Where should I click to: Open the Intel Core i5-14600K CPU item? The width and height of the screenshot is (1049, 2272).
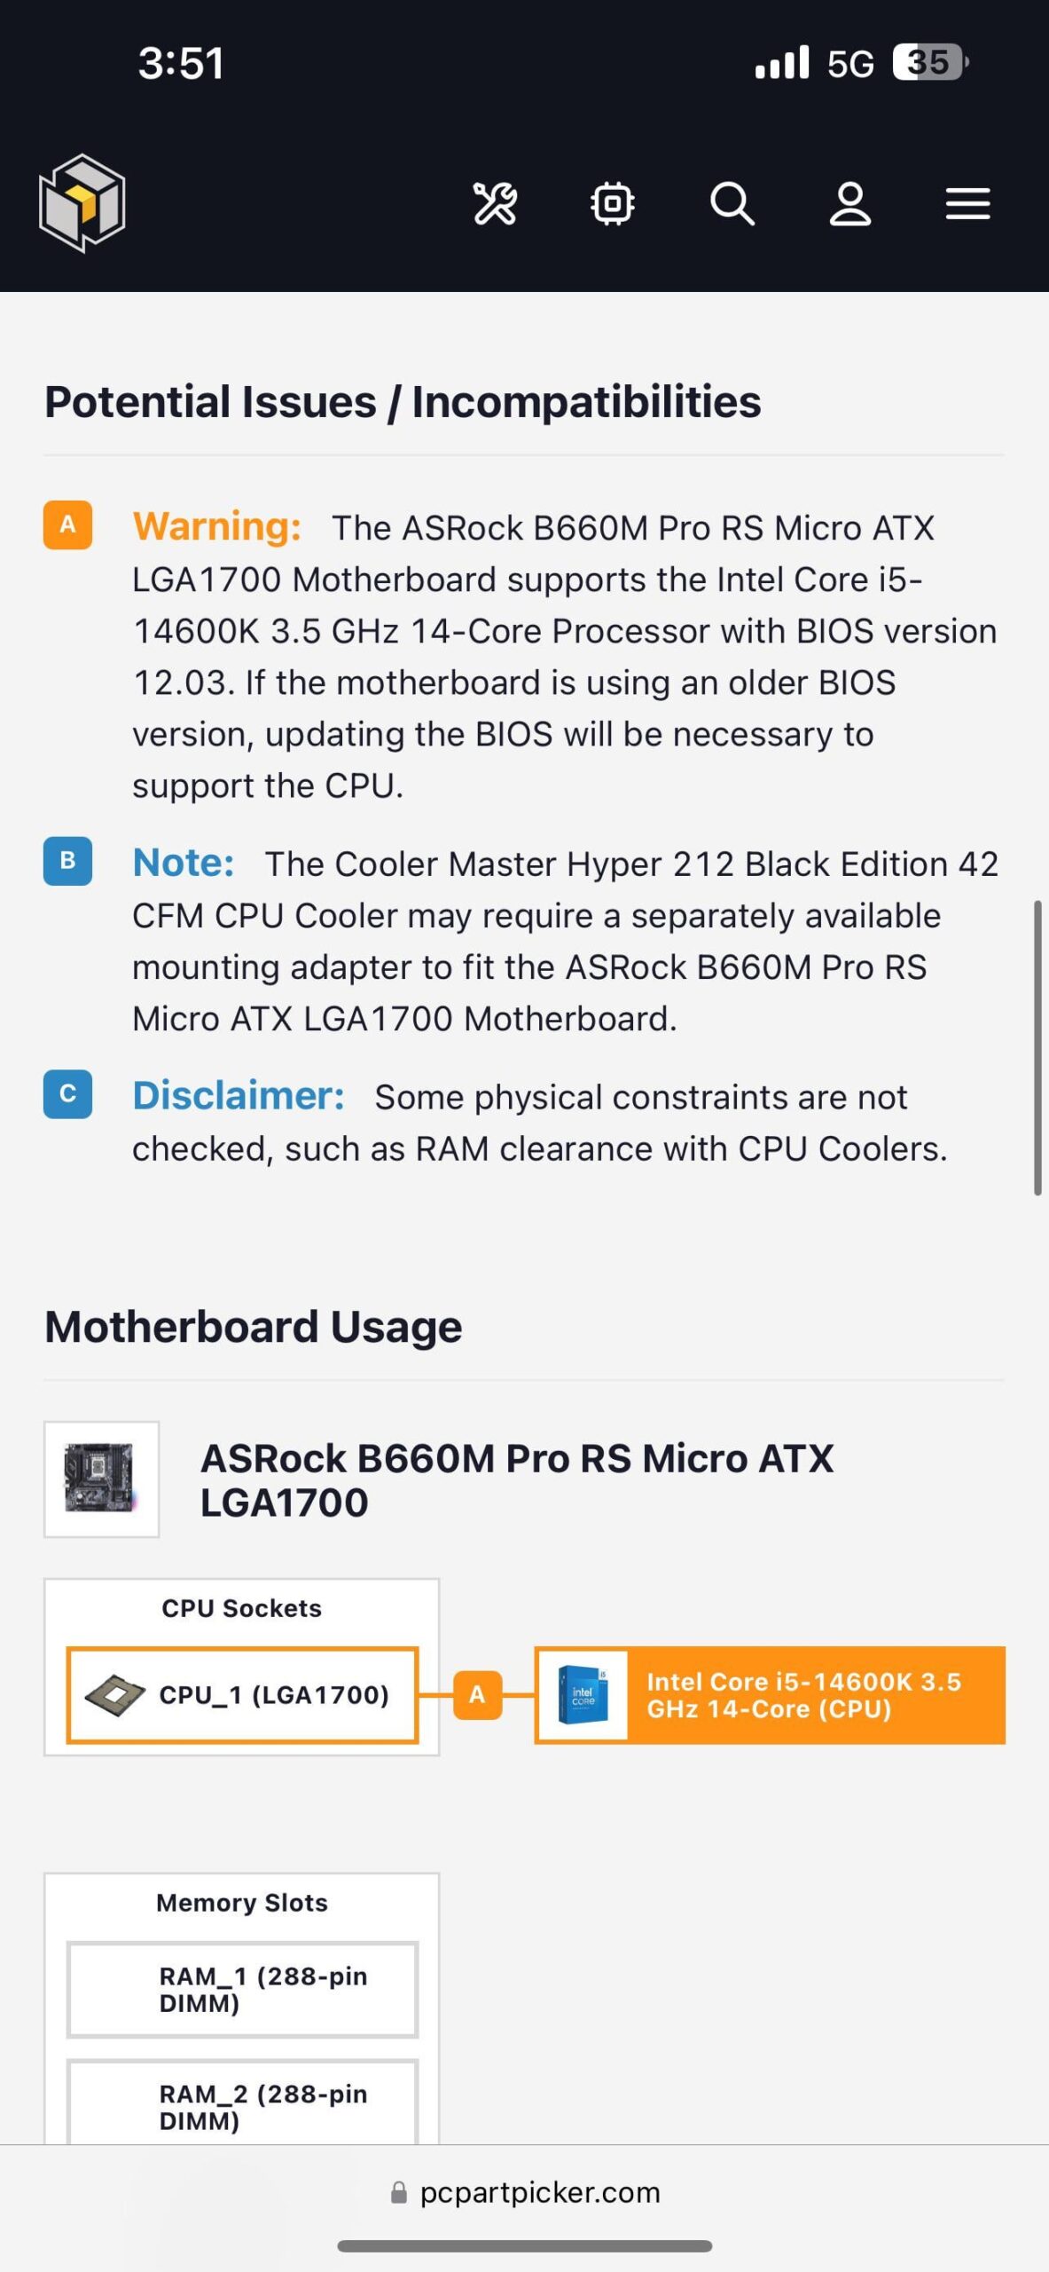(x=803, y=1695)
